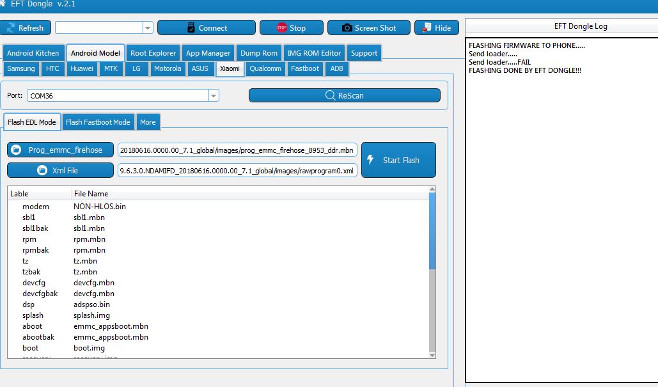Viewport: 658px width, 387px height.
Task: Select the rpm partition row
Action: [218, 239]
